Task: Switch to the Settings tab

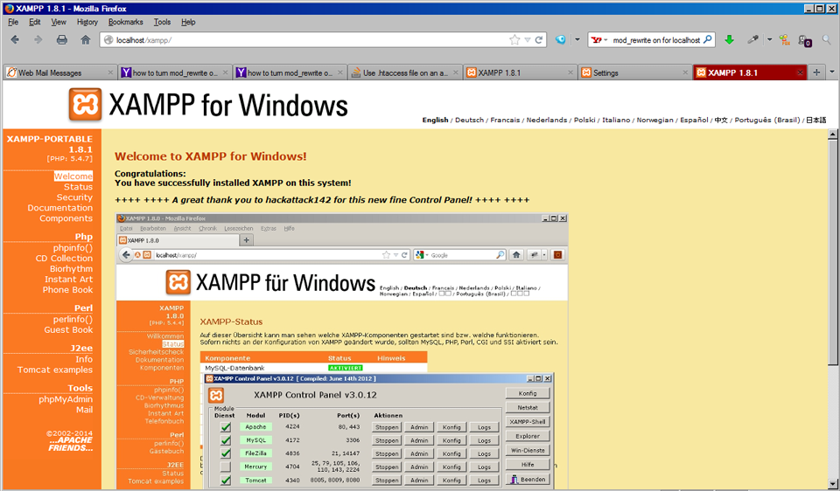Action: (x=633, y=73)
